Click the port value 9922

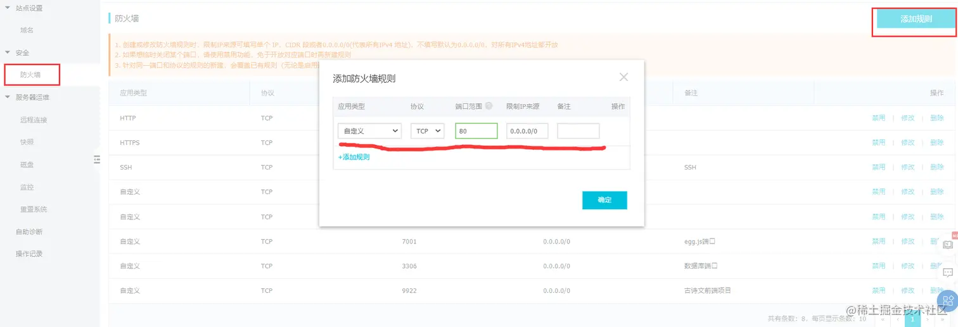pyautogui.click(x=409, y=291)
